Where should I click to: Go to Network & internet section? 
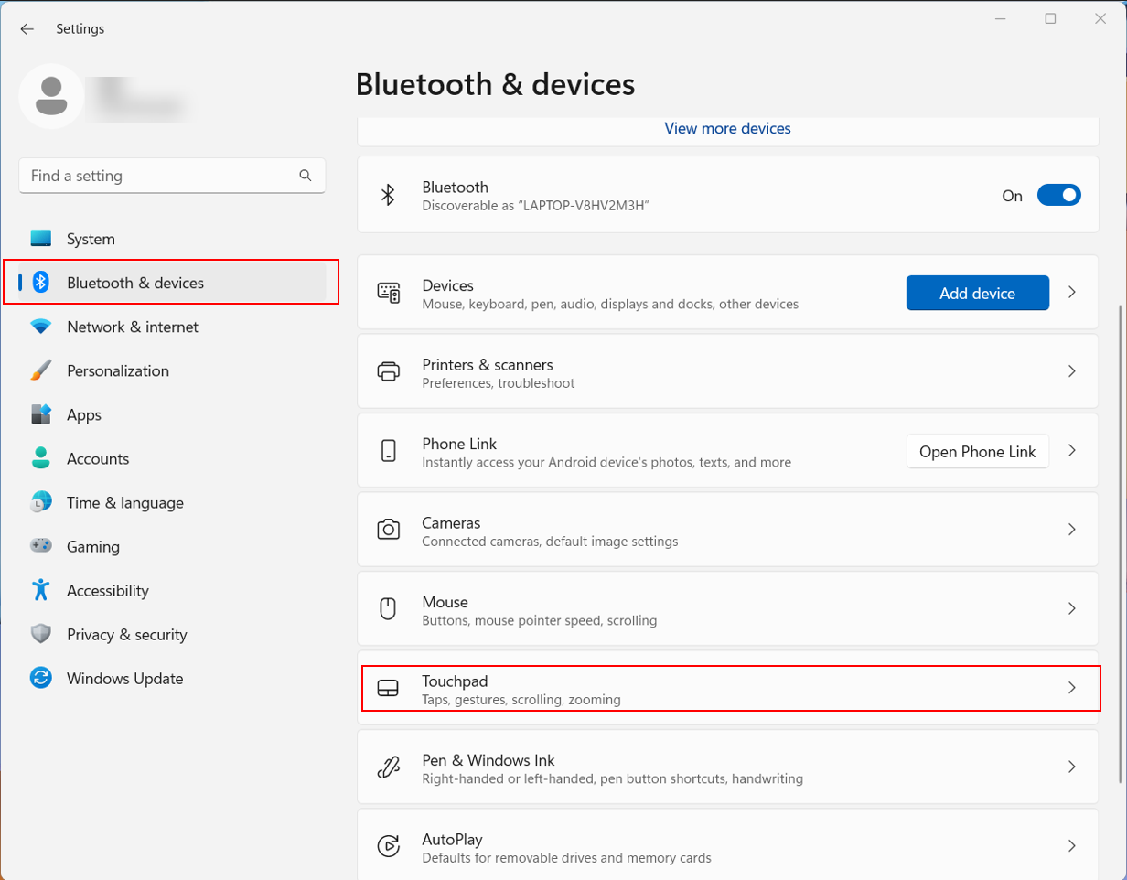[132, 327]
